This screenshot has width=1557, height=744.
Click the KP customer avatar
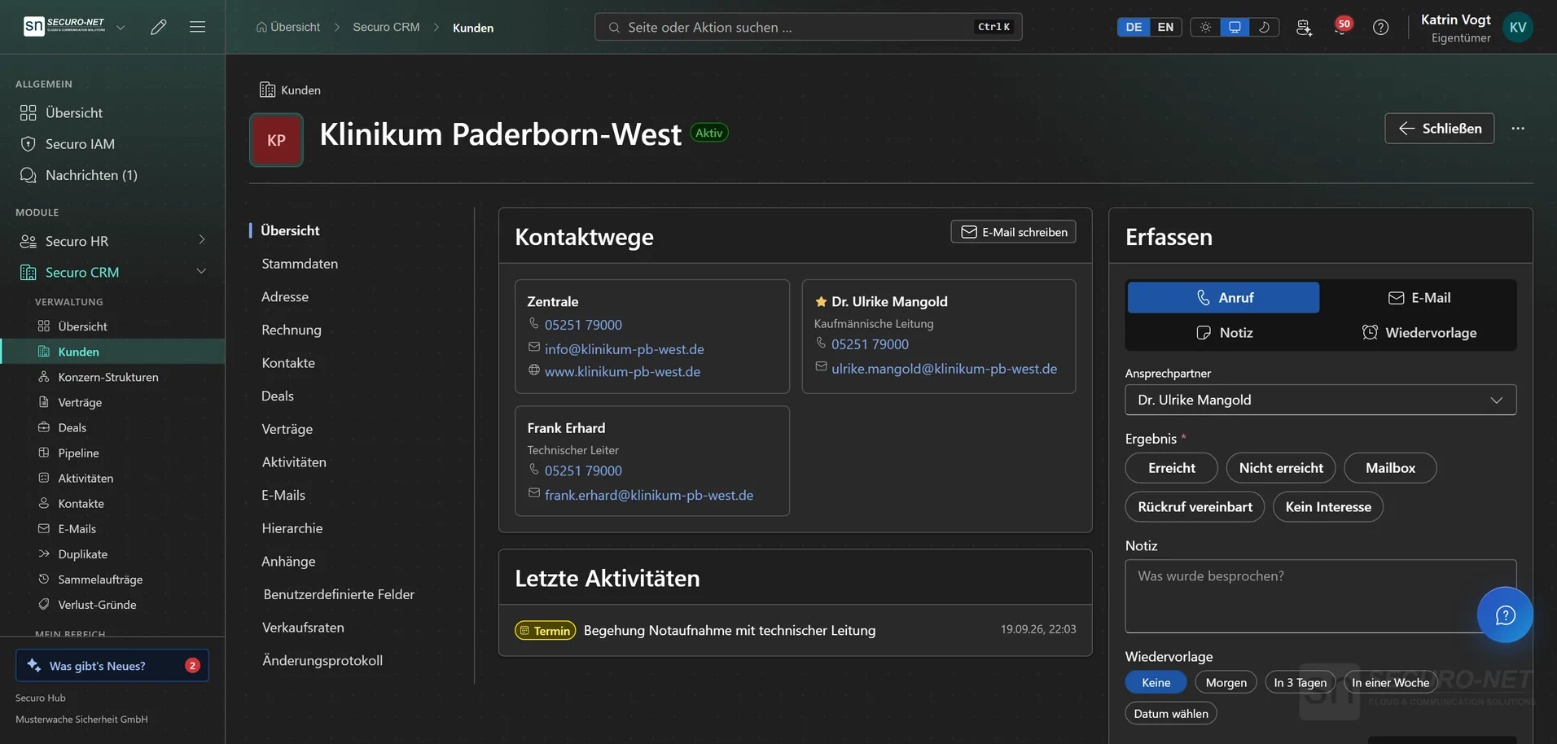[276, 140]
